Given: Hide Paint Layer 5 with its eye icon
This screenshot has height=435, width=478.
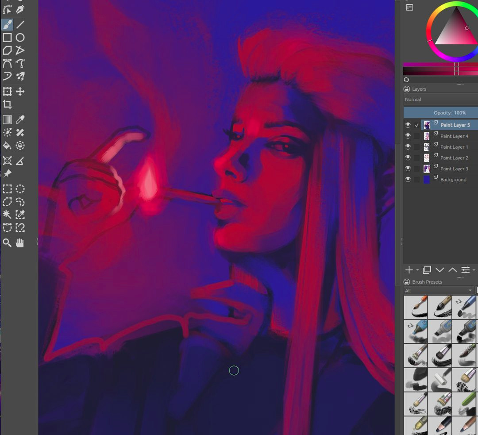Looking at the screenshot, I should pos(408,125).
